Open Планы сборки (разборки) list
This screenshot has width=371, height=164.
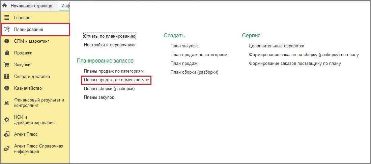[109, 89]
